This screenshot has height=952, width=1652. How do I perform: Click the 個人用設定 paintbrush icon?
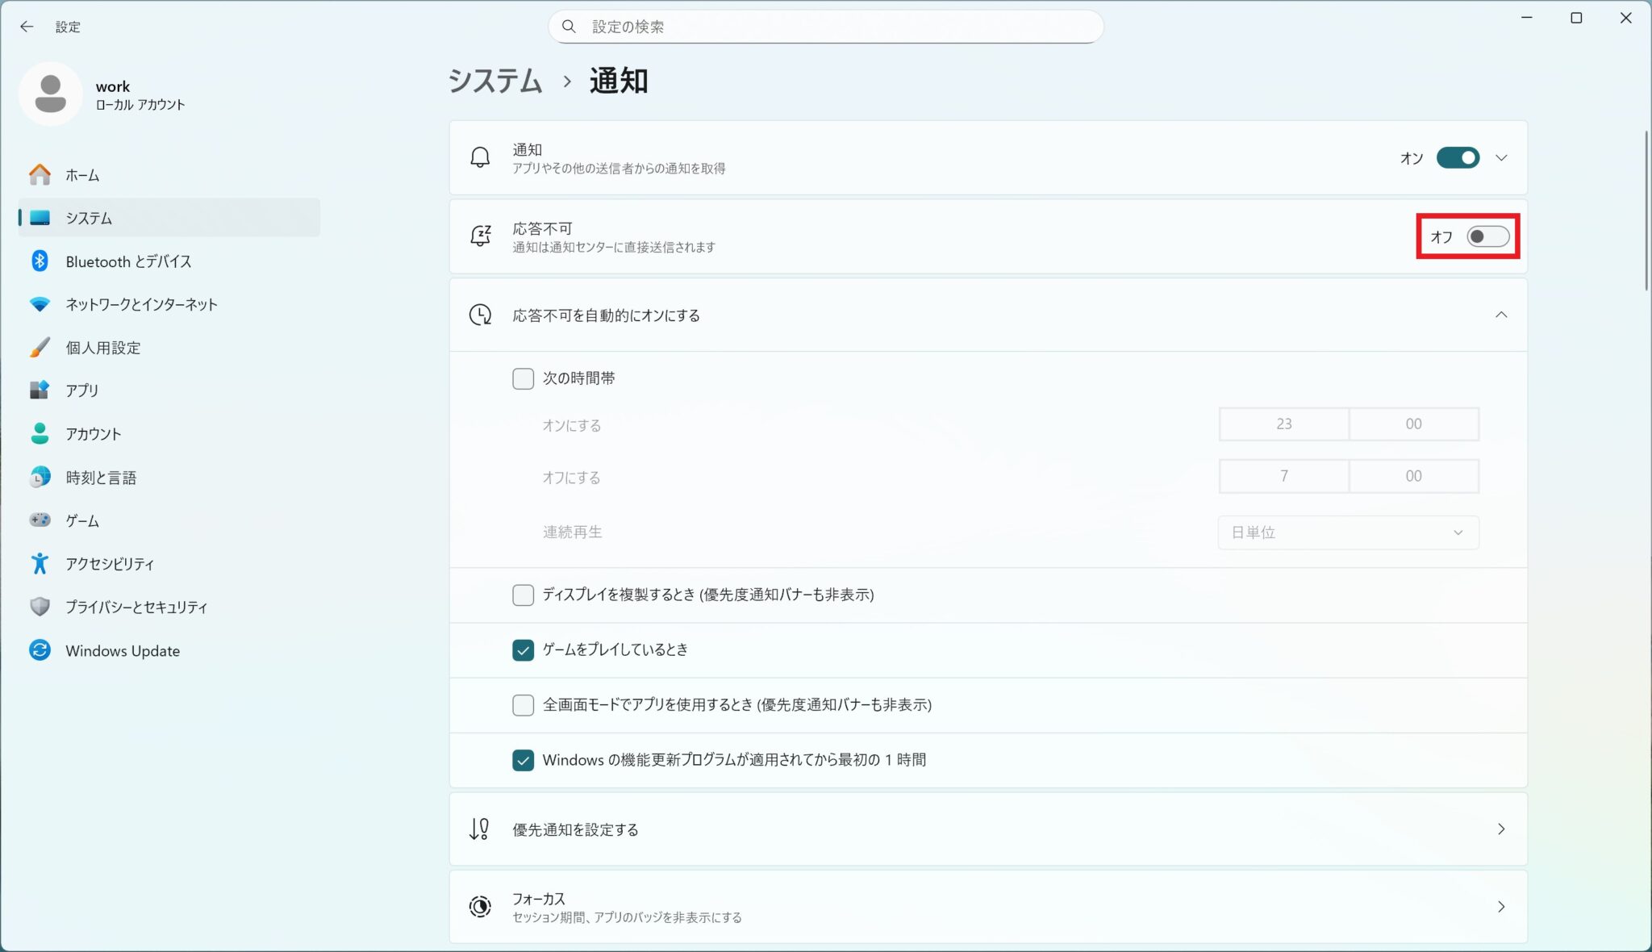pos(40,348)
